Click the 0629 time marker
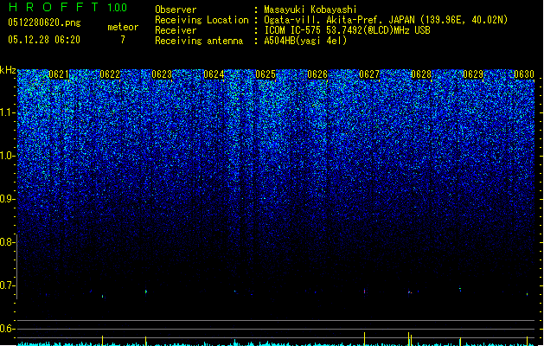 click(473, 74)
